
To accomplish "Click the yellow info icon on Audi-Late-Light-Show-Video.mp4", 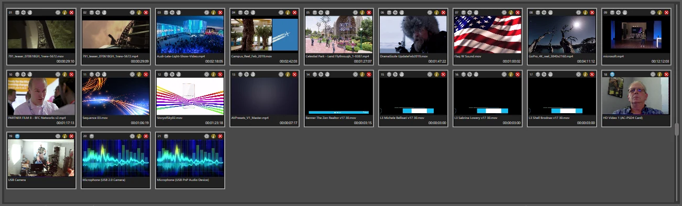I will point(213,13).
